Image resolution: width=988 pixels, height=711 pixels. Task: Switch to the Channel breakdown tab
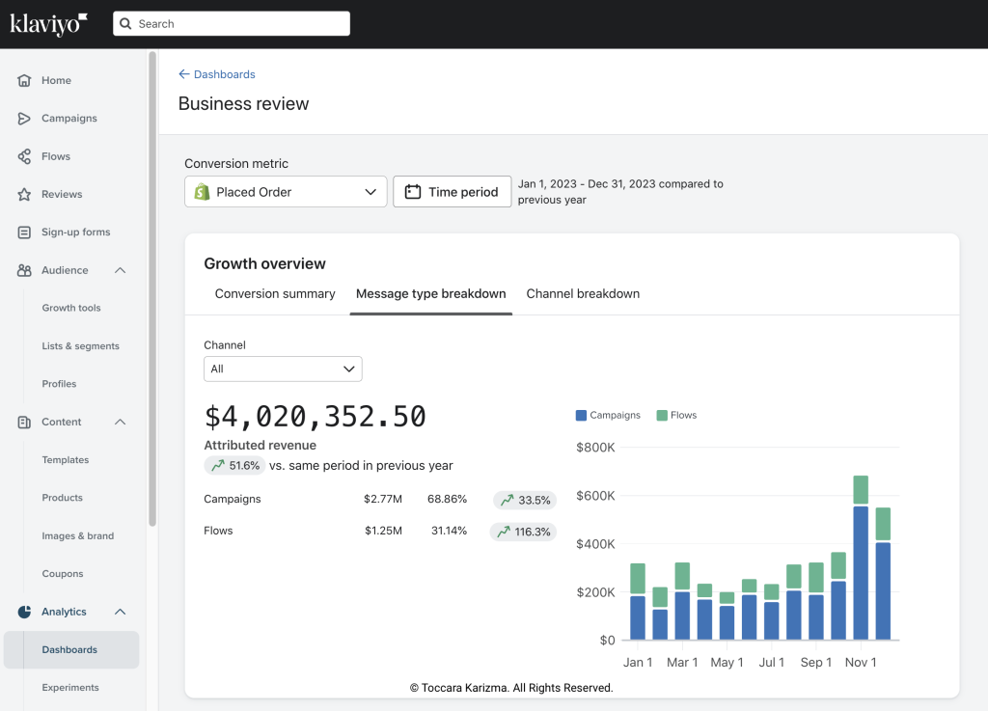pyautogui.click(x=583, y=294)
